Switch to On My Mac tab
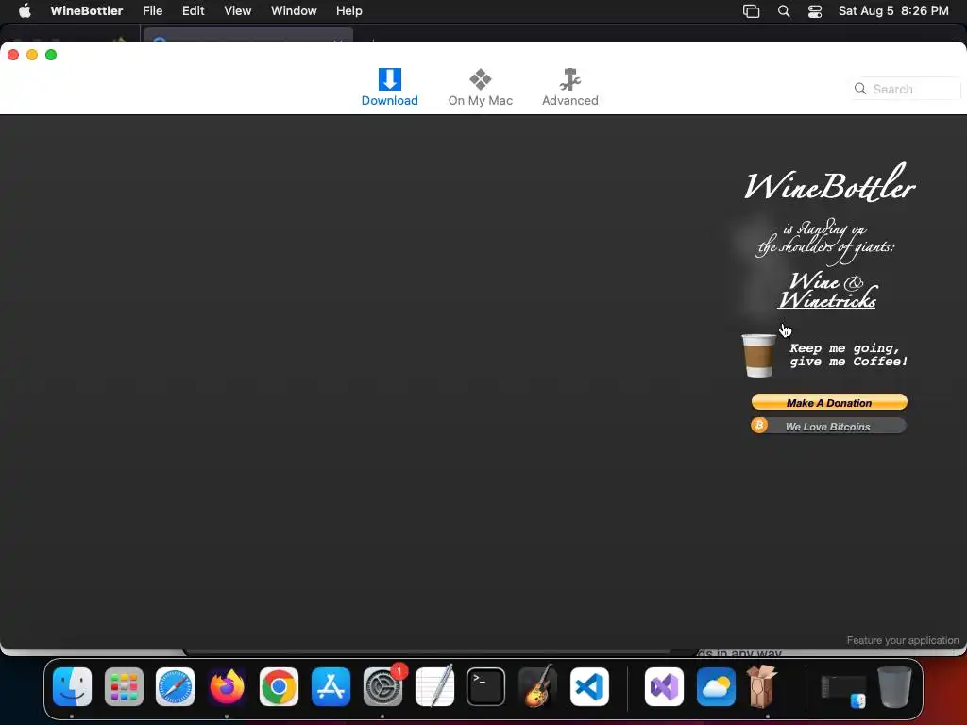 481,88
